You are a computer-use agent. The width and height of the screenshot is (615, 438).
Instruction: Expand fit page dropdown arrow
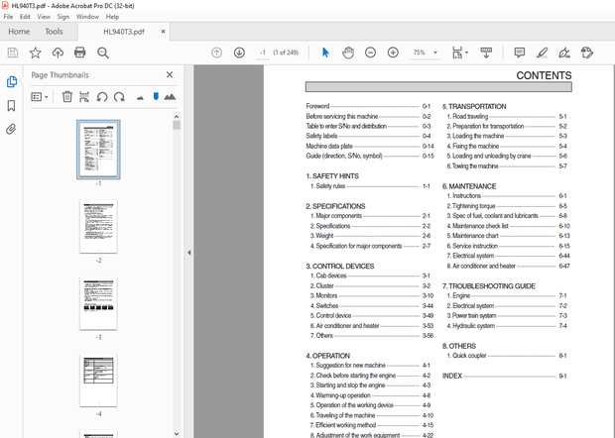point(467,53)
